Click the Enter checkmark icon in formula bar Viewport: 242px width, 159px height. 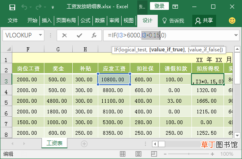pos(79,35)
